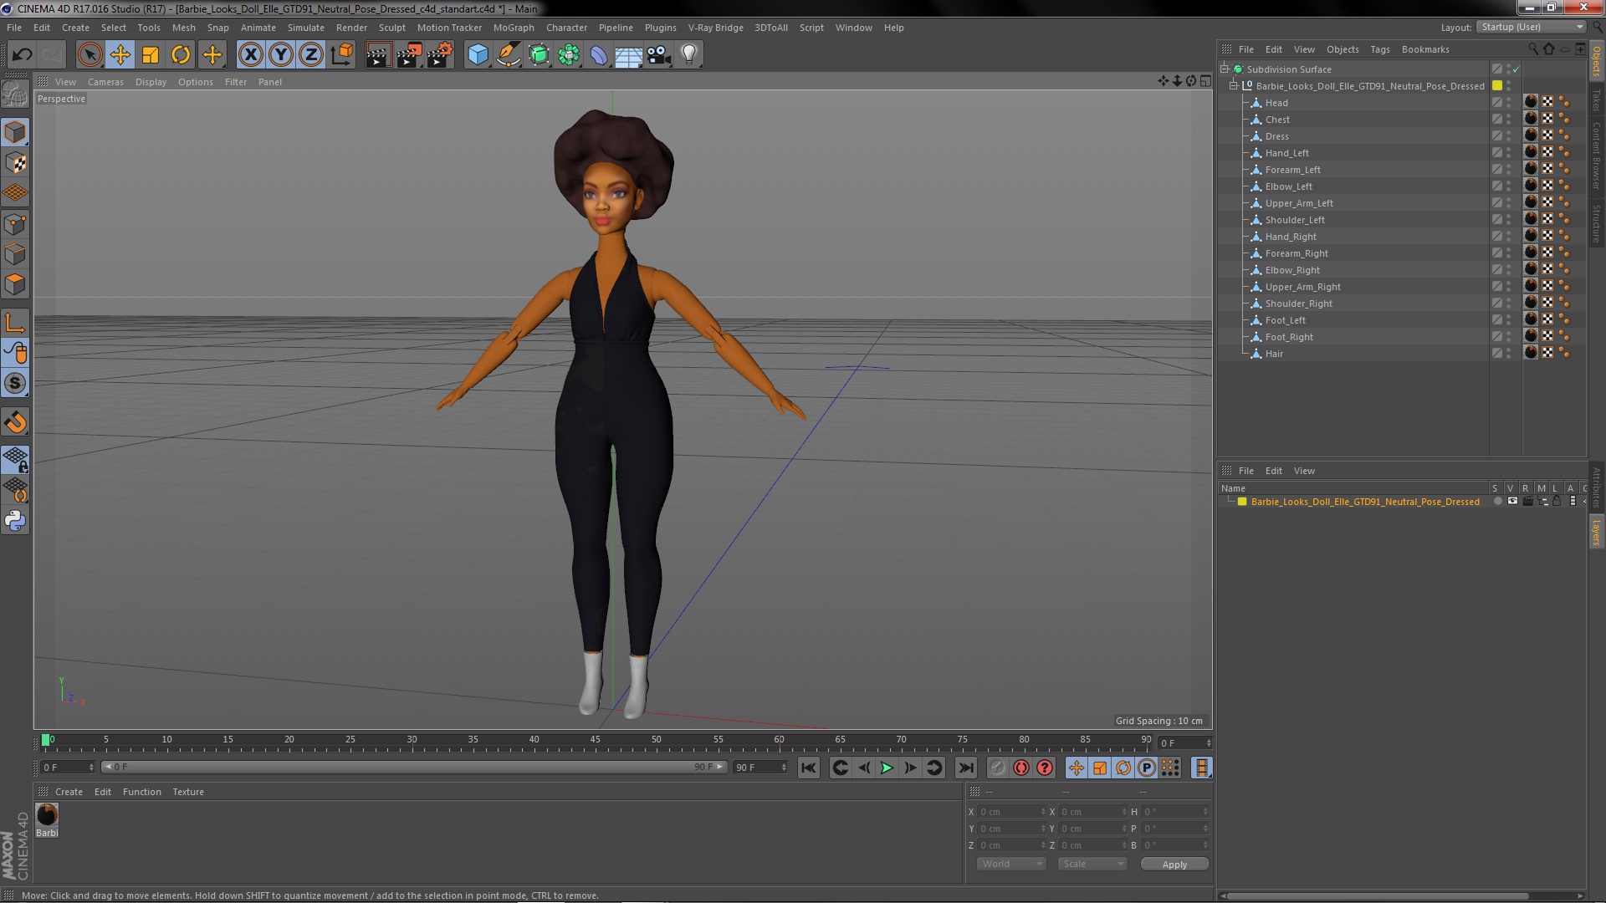Open the Scale mode dropdown
Image resolution: width=1606 pixels, height=903 pixels.
(x=1092, y=864)
